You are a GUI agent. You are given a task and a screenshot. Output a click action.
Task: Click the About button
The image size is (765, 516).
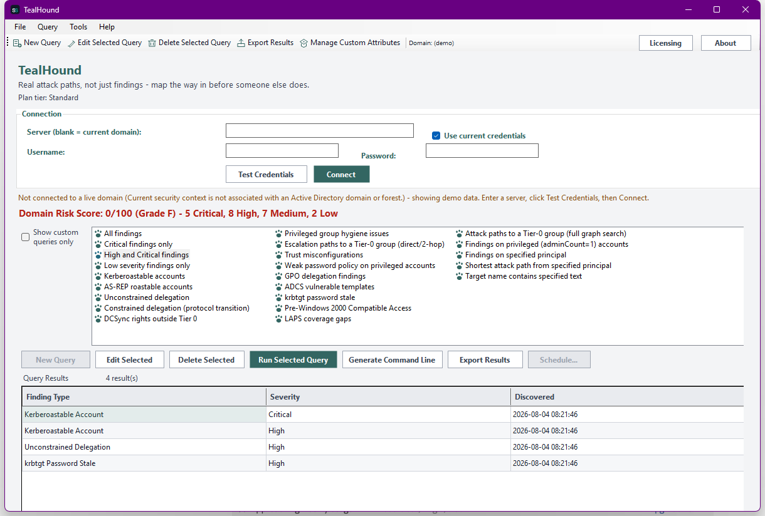[x=725, y=43]
